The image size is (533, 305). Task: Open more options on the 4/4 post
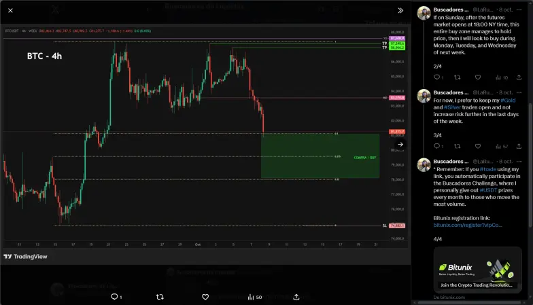[519, 162]
